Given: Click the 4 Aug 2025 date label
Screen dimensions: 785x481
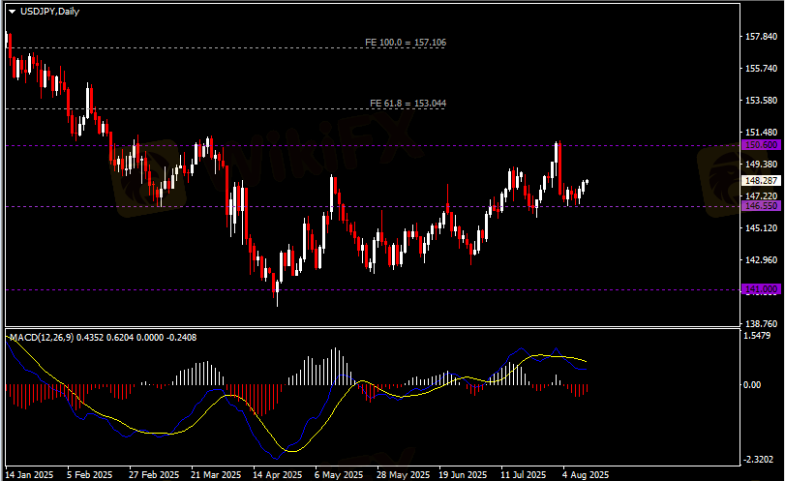Looking at the screenshot, I should [x=584, y=475].
